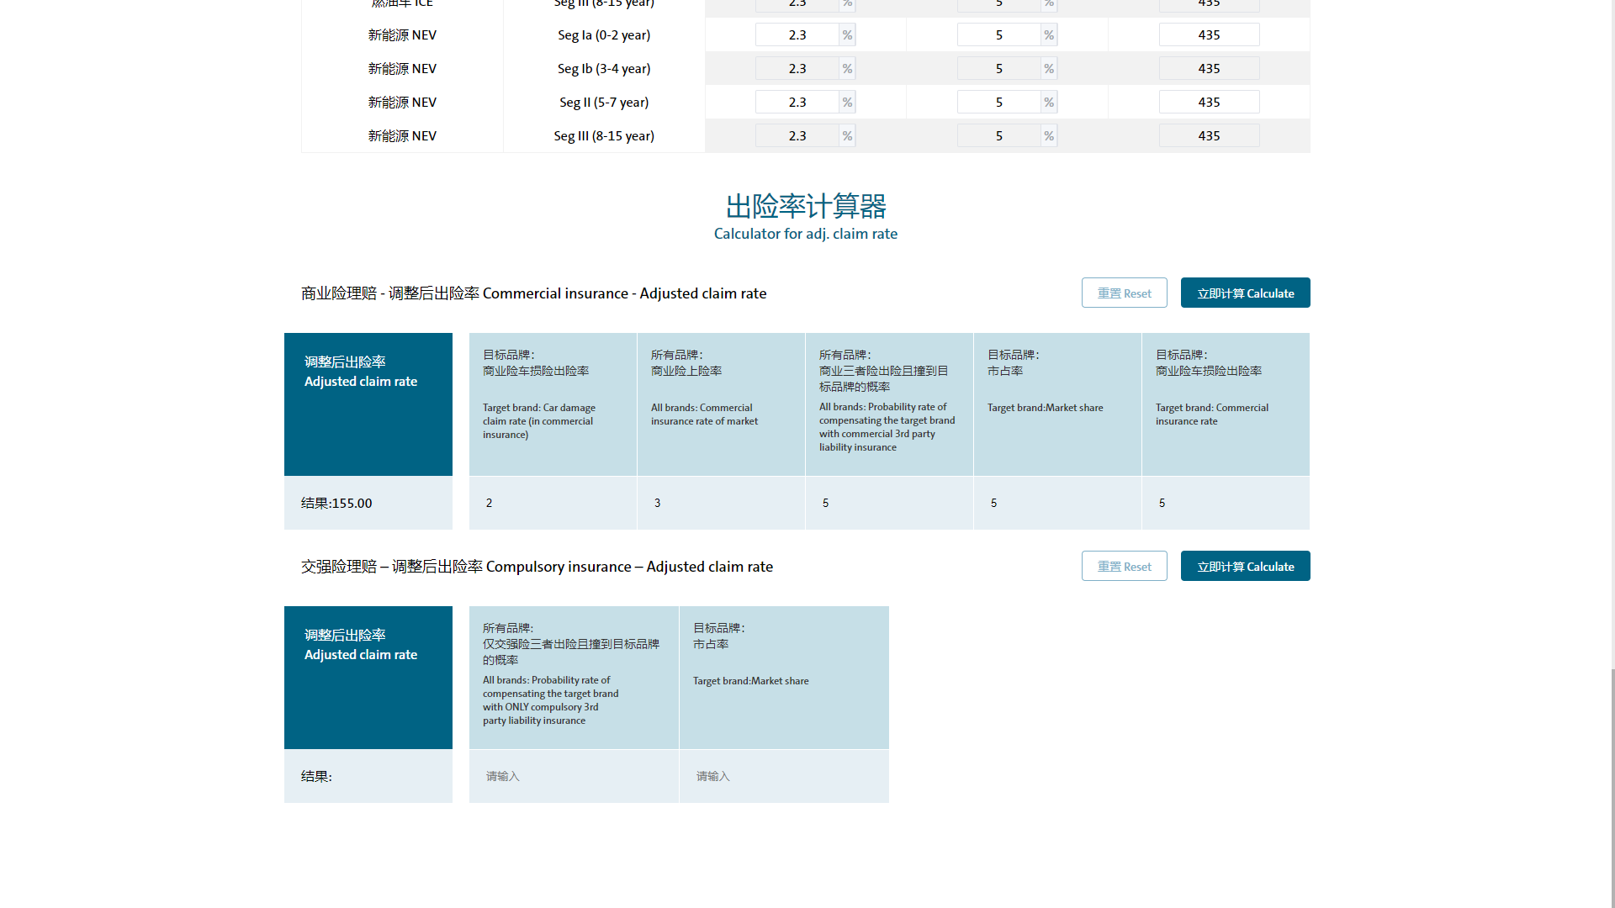
Task: Edit commercial insurance rate of market input showing 3
Action: click(x=720, y=503)
